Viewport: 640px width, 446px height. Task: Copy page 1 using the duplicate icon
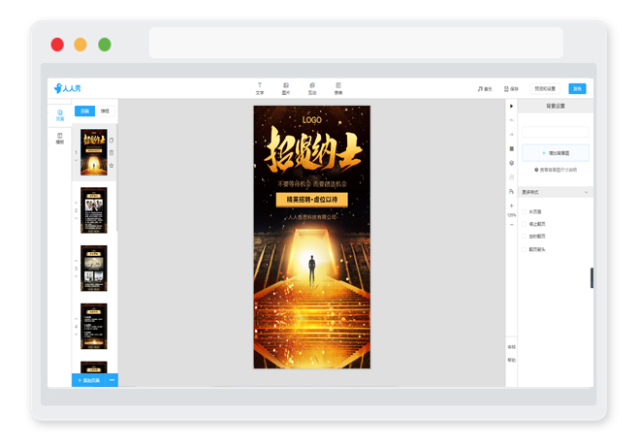[x=112, y=140]
